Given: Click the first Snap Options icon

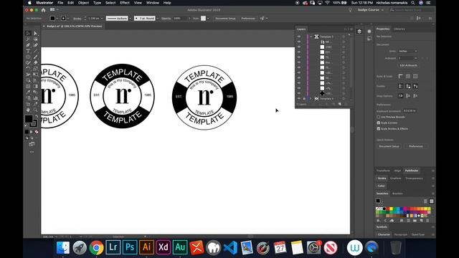Looking at the screenshot, I should 401,95.
